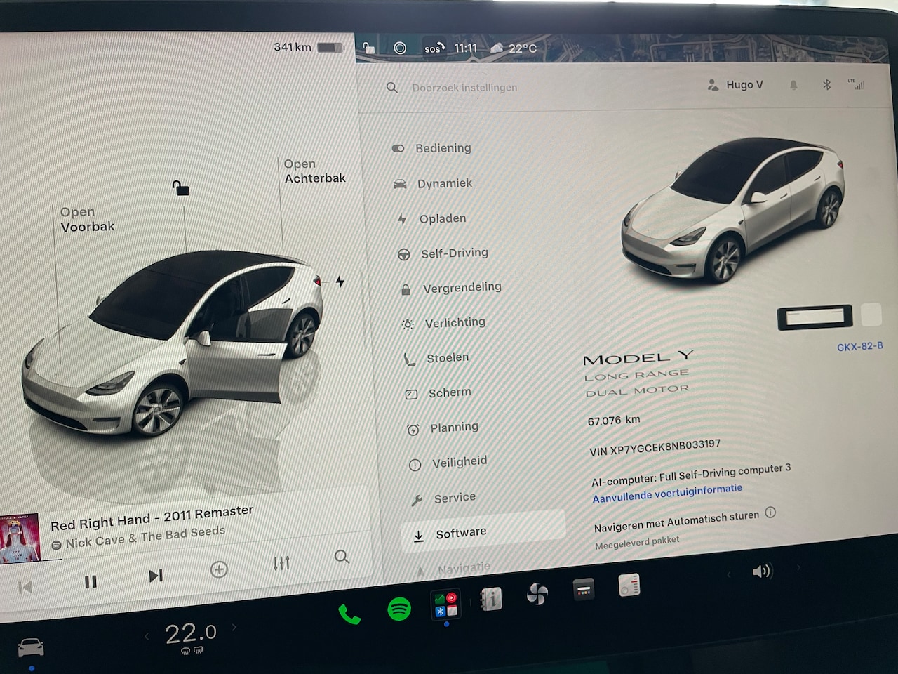Viewport: 898px width, 674px height.
Task: Open info for Navigeren met Automatisch sturen
Action: pyautogui.click(x=770, y=512)
